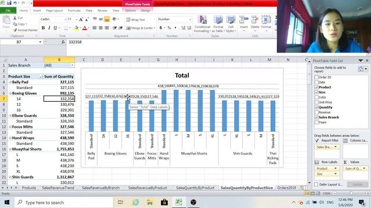Screen dimensions: 371x208
Task: Toggle Bold formatting
Action: click(43, 28)
